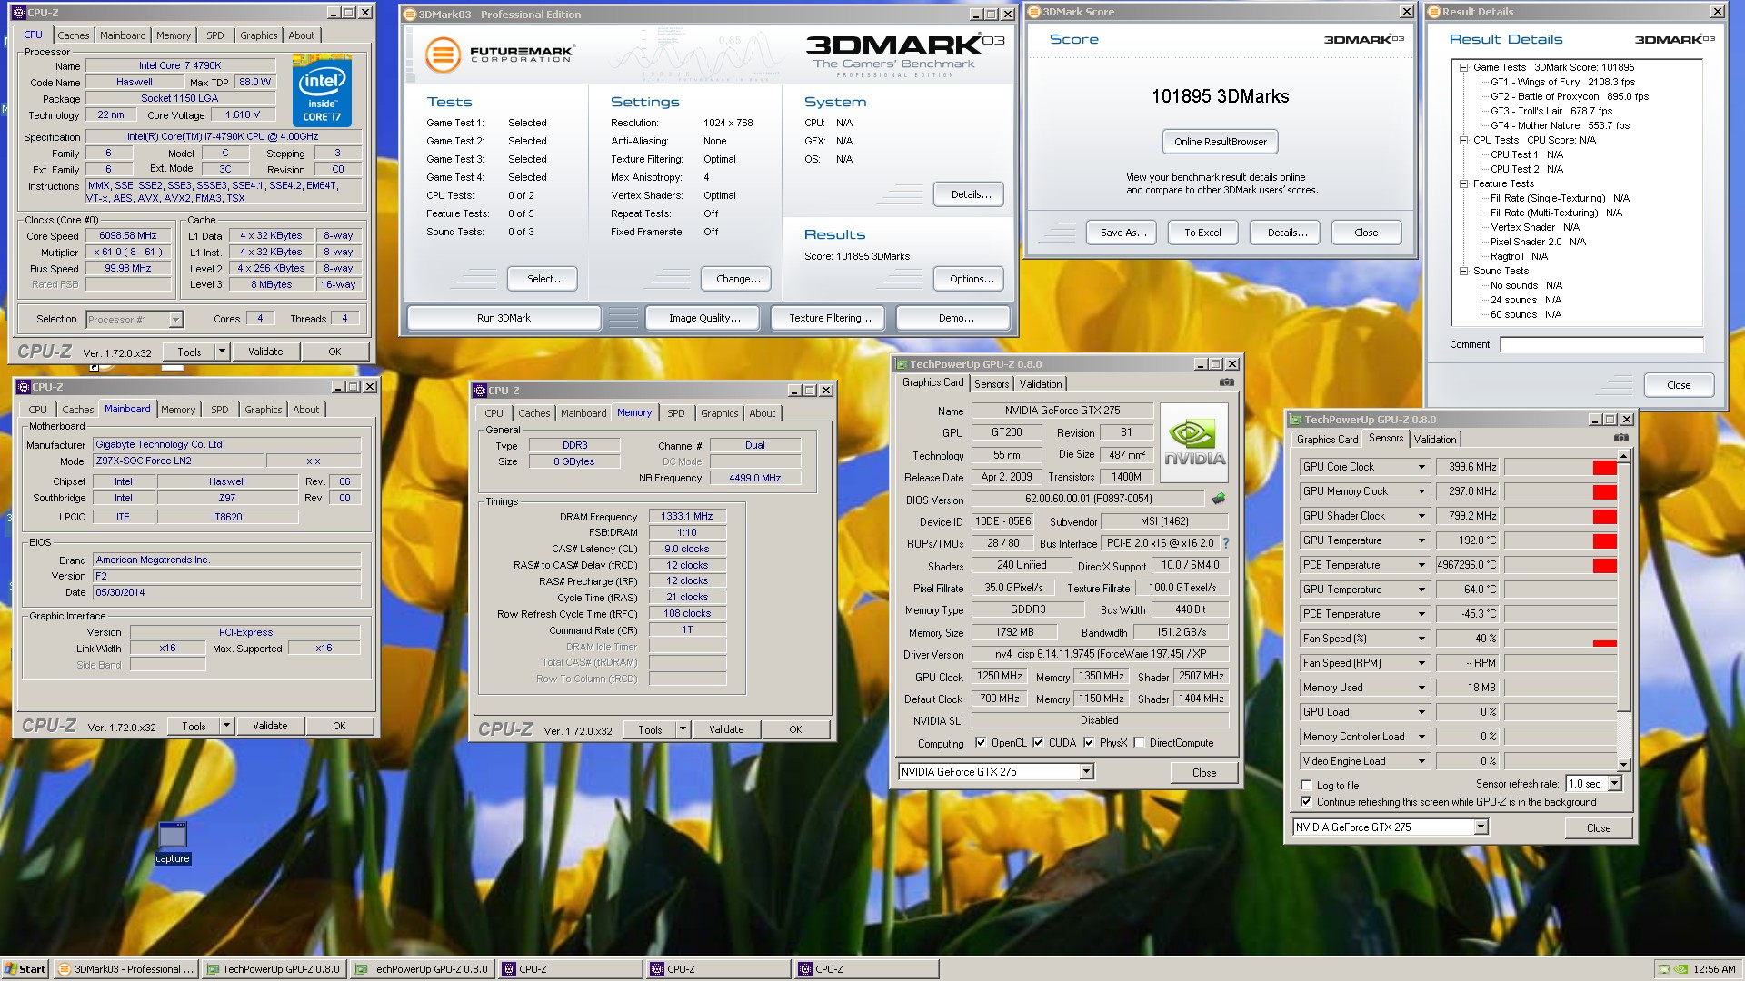Click the GPU Core Clock sensor graph

(1561, 467)
